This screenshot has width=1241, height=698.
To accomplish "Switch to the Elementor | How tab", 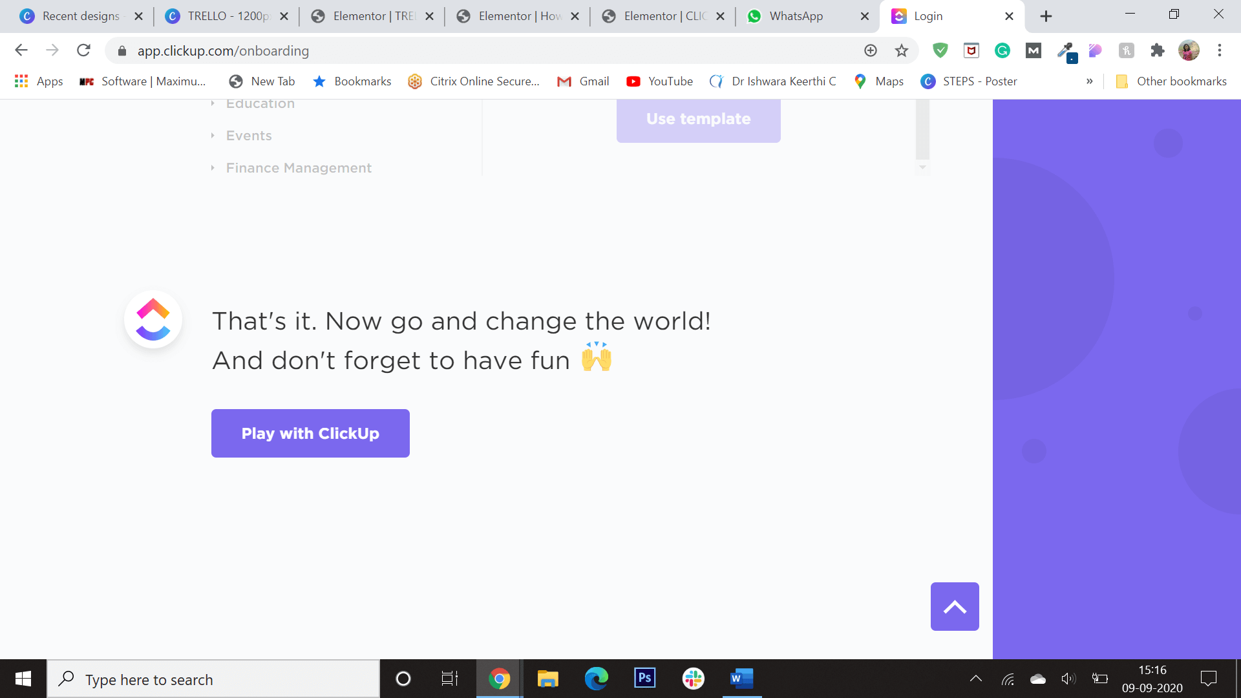I will click(518, 16).
